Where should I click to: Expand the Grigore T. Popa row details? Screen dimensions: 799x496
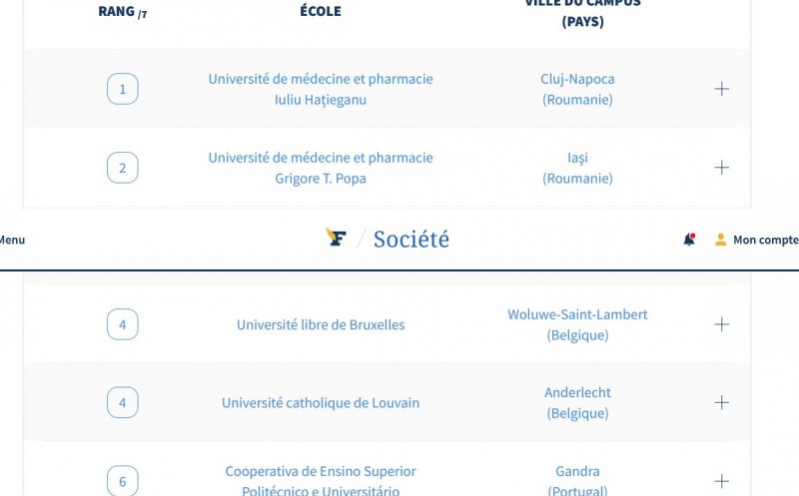click(x=722, y=168)
